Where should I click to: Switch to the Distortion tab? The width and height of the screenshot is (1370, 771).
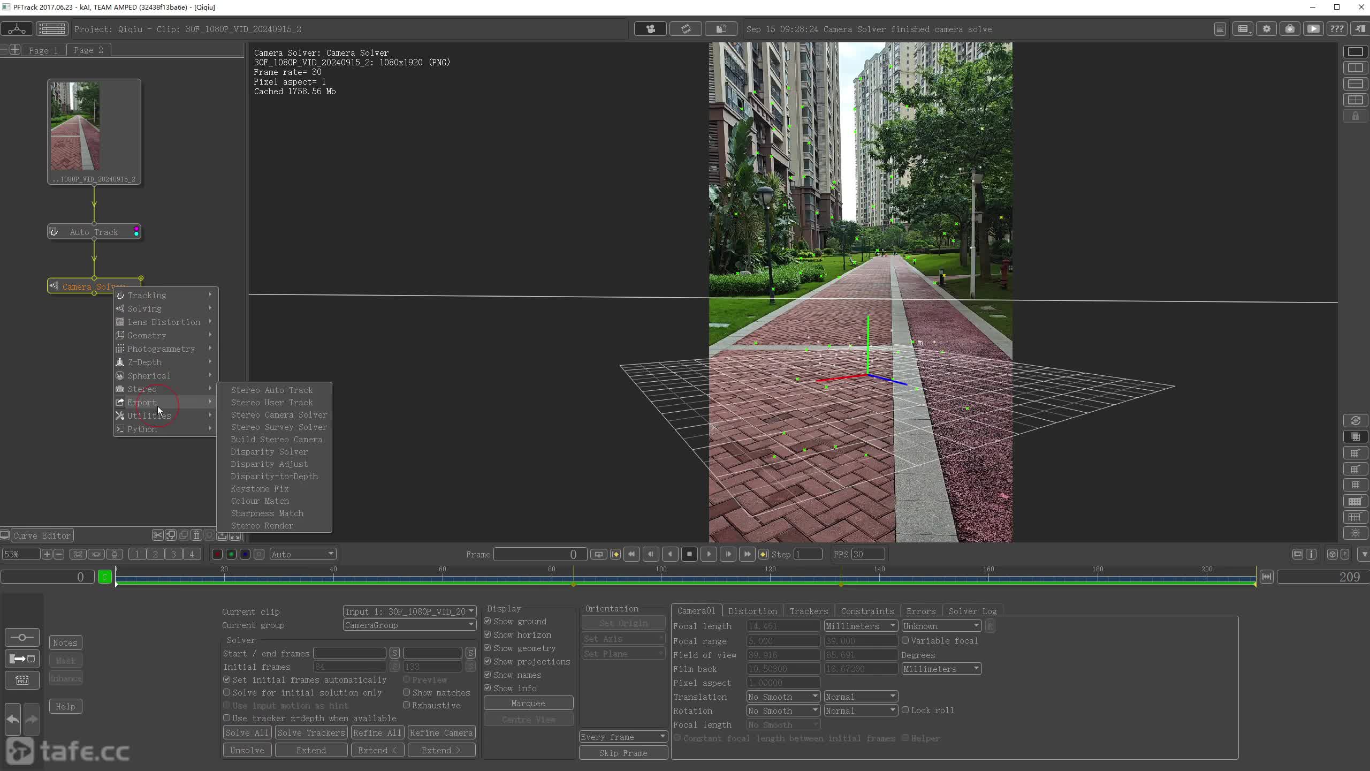coord(752,611)
